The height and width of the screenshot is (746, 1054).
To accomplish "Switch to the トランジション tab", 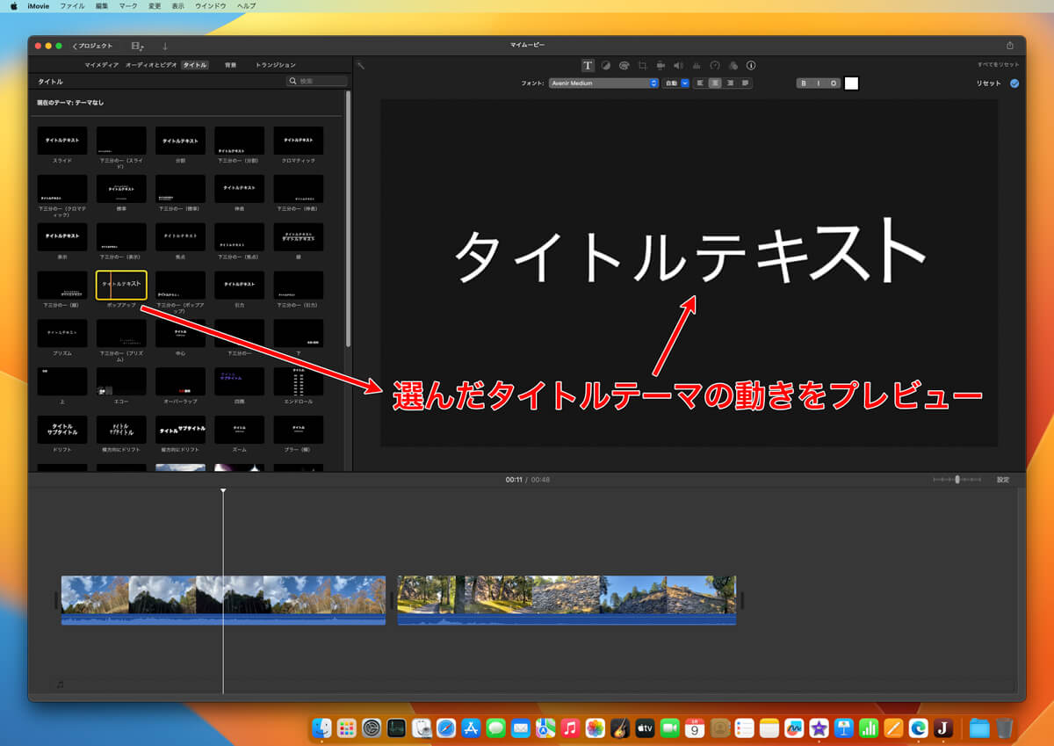I will point(276,65).
